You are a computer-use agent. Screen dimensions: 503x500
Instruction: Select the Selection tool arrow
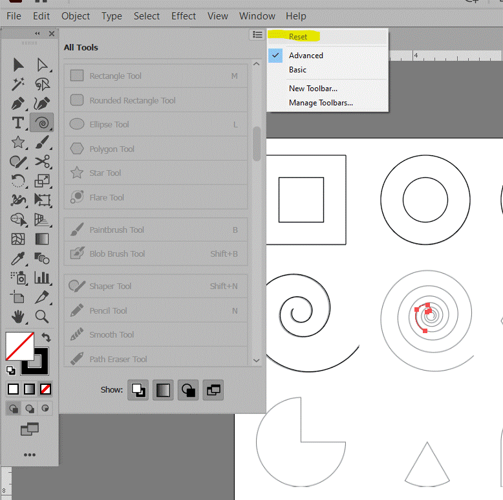[18, 65]
